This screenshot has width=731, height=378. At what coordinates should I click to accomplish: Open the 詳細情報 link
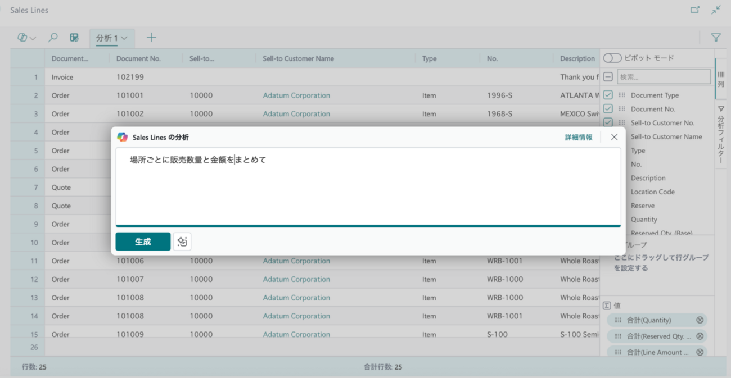[579, 137]
